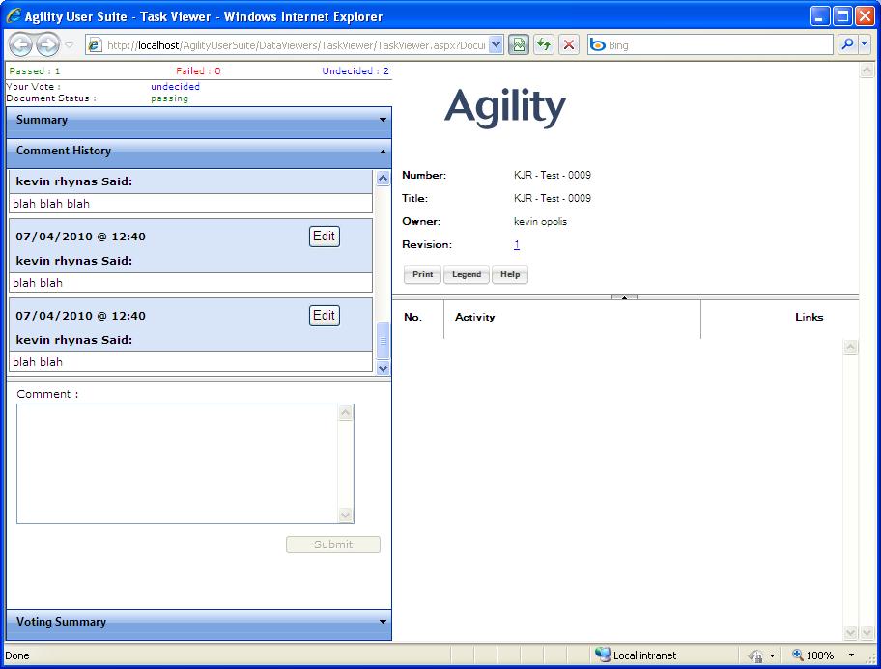Open the recent pages dropdown near Forward
The image size is (881, 669).
tap(70, 45)
